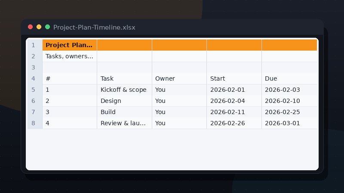Select row header 7
This screenshot has height=193, width=344.
pyautogui.click(x=34, y=112)
